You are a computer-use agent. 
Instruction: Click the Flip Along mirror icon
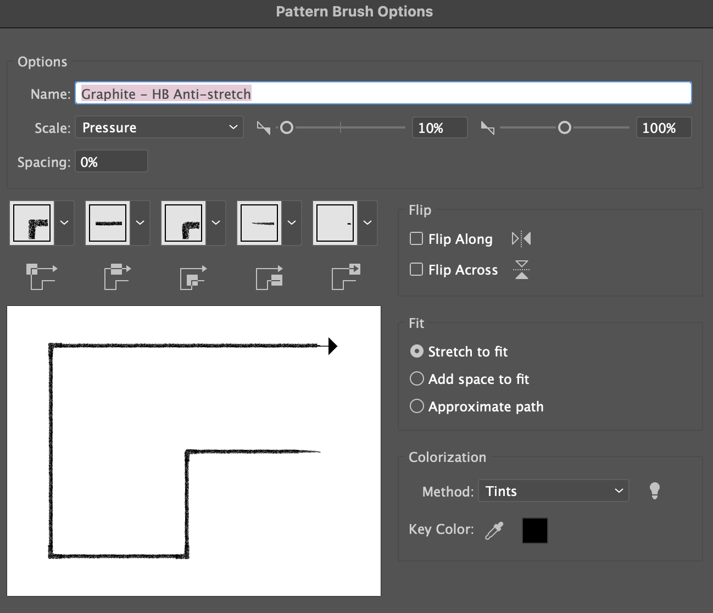point(521,239)
